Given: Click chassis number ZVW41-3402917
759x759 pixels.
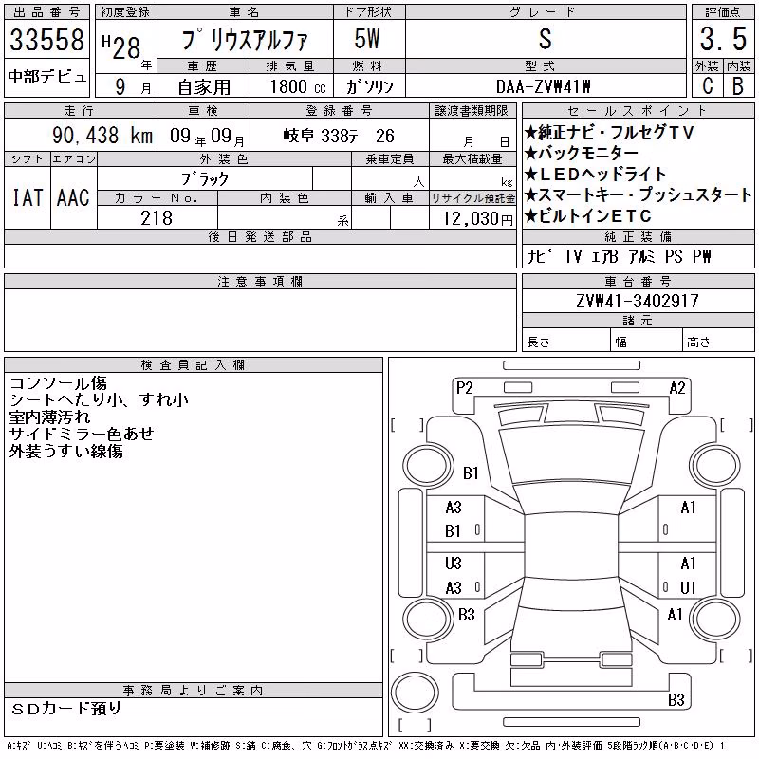Looking at the screenshot, I should coord(638,301).
